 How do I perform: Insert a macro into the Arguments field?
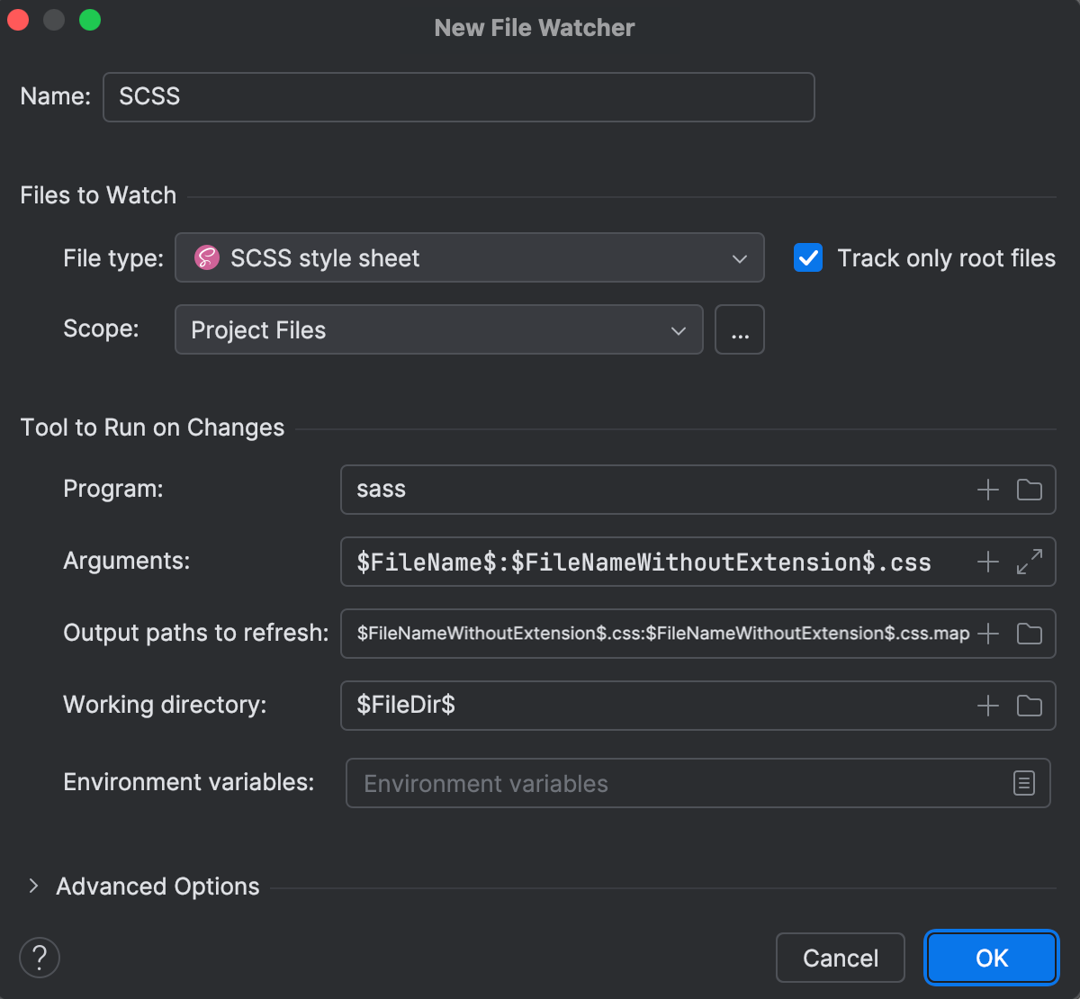[987, 562]
